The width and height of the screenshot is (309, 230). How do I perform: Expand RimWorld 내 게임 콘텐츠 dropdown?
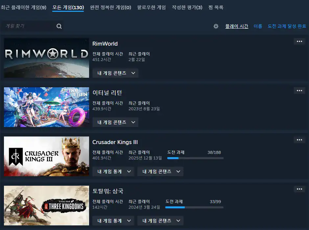tap(115, 73)
